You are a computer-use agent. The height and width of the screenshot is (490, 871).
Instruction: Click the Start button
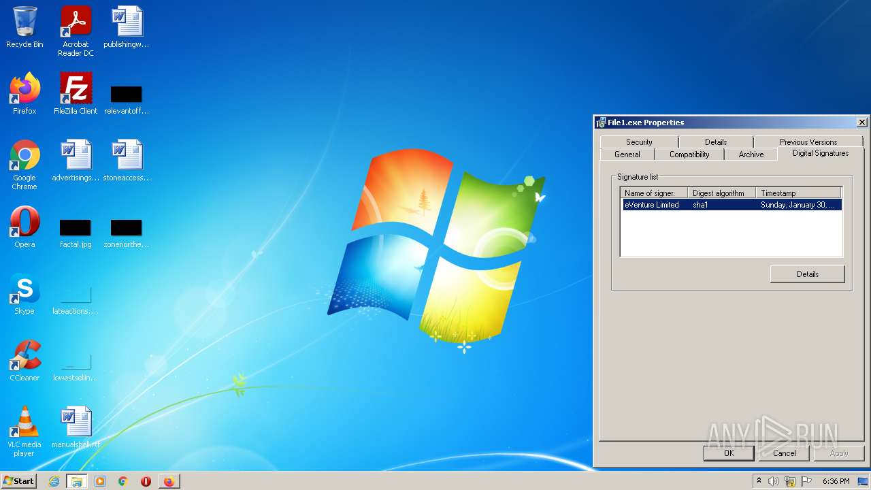pyautogui.click(x=19, y=481)
